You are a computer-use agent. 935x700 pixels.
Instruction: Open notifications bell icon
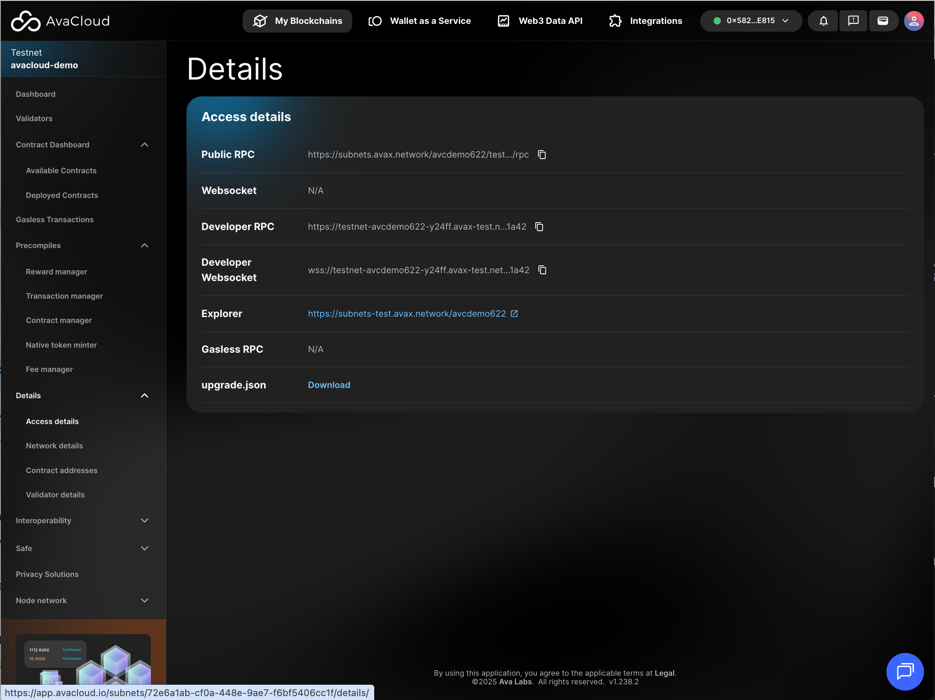point(823,21)
